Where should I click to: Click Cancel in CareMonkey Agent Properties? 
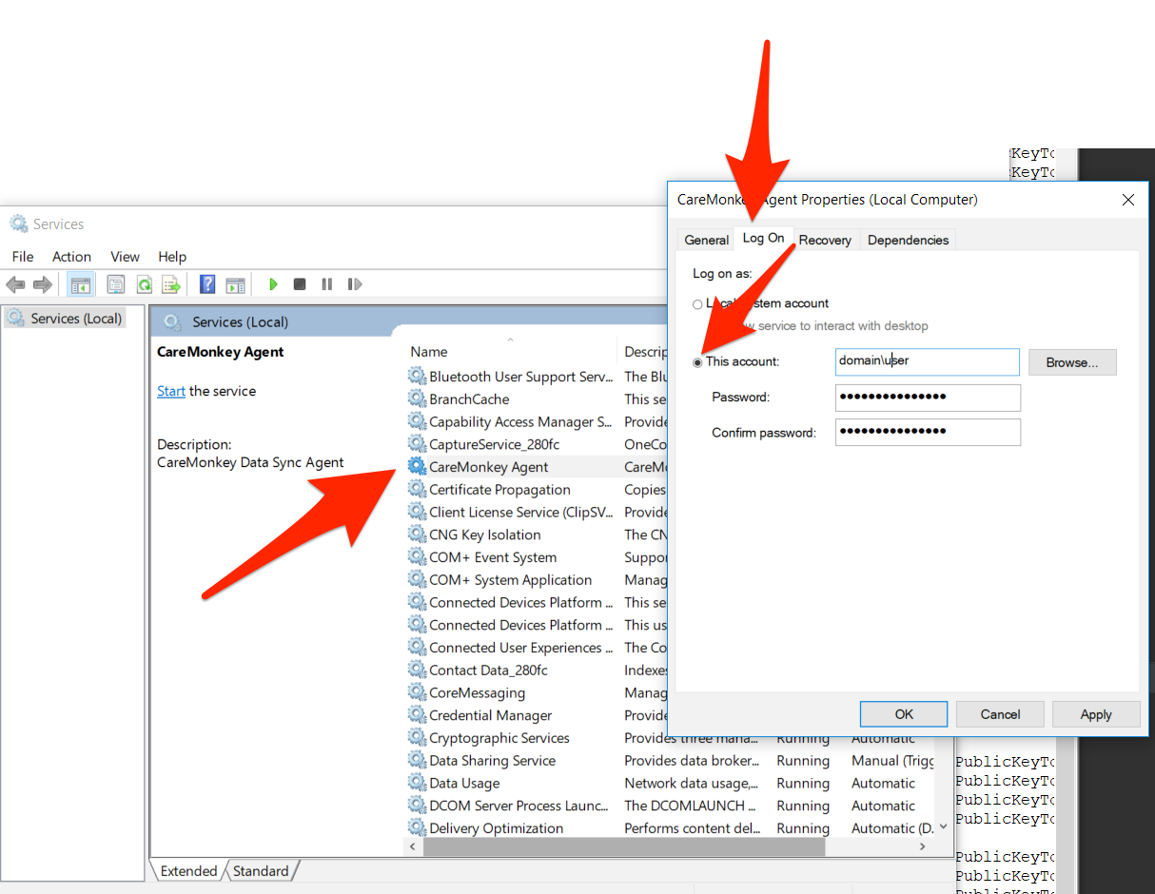[x=1000, y=714]
